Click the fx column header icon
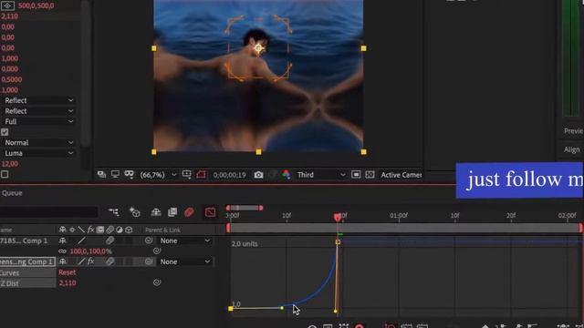This screenshot has width=584, height=328. (90, 230)
